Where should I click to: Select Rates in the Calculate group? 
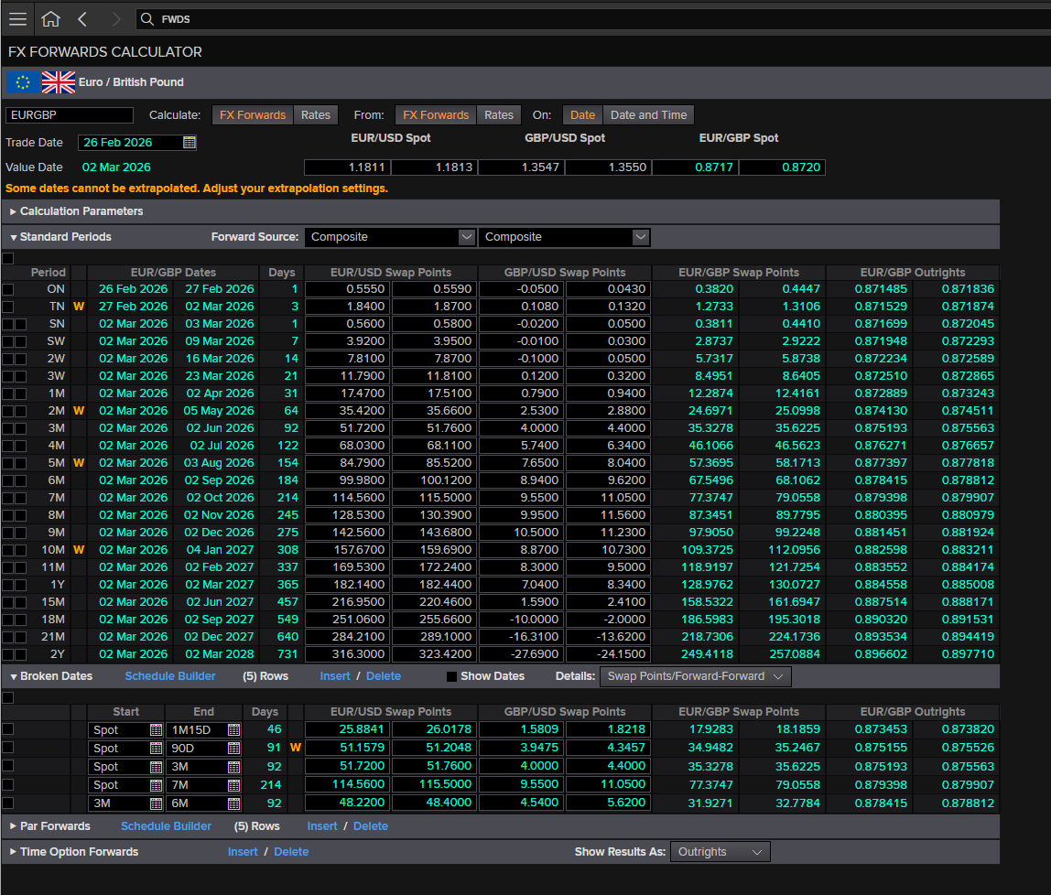click(x=316, y=115)
